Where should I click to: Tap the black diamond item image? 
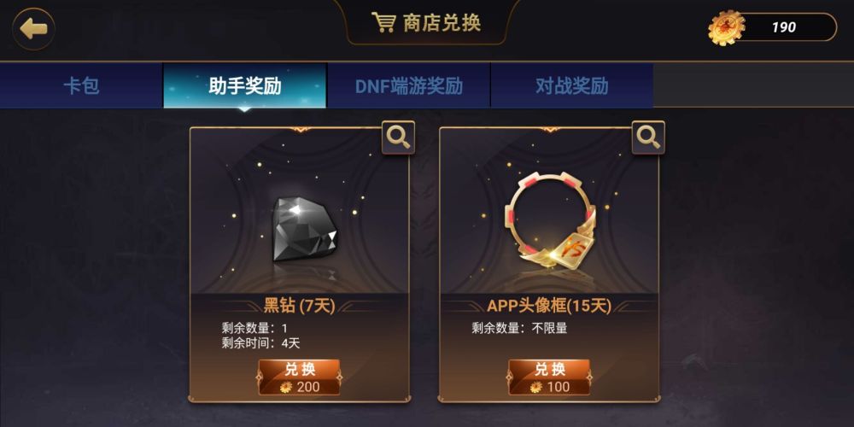click(x=305, y=229)
